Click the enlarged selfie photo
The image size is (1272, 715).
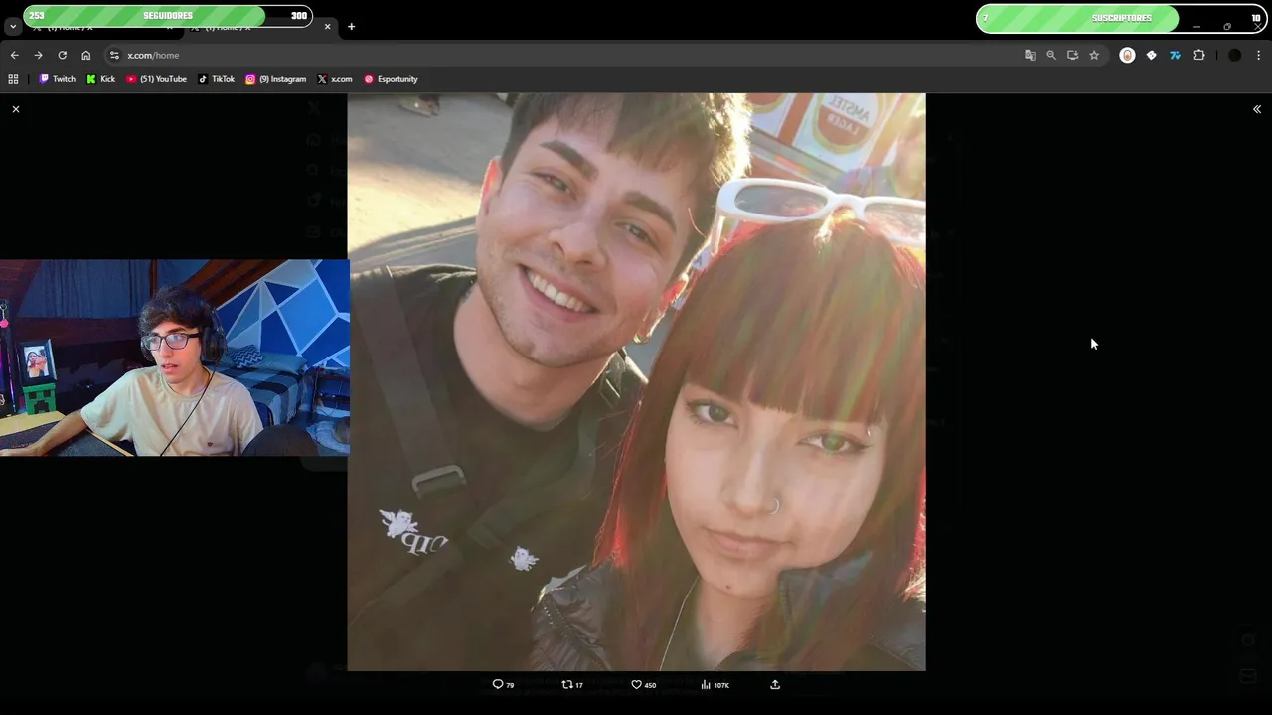pos(636,382)
